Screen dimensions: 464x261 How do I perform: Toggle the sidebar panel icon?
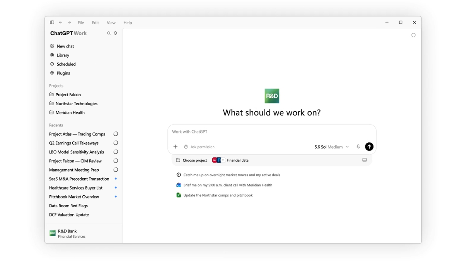point(52,22)
